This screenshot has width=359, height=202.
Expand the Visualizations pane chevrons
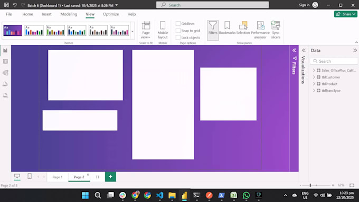coord(304,50)
